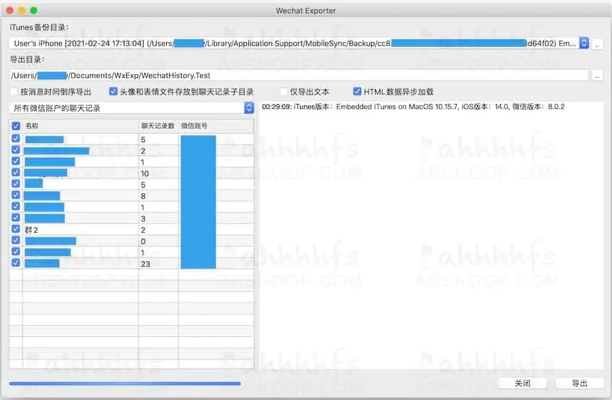Enable the 仅导出文本 option
Viewport: 612px width, 400px height.
coord(283,90)
